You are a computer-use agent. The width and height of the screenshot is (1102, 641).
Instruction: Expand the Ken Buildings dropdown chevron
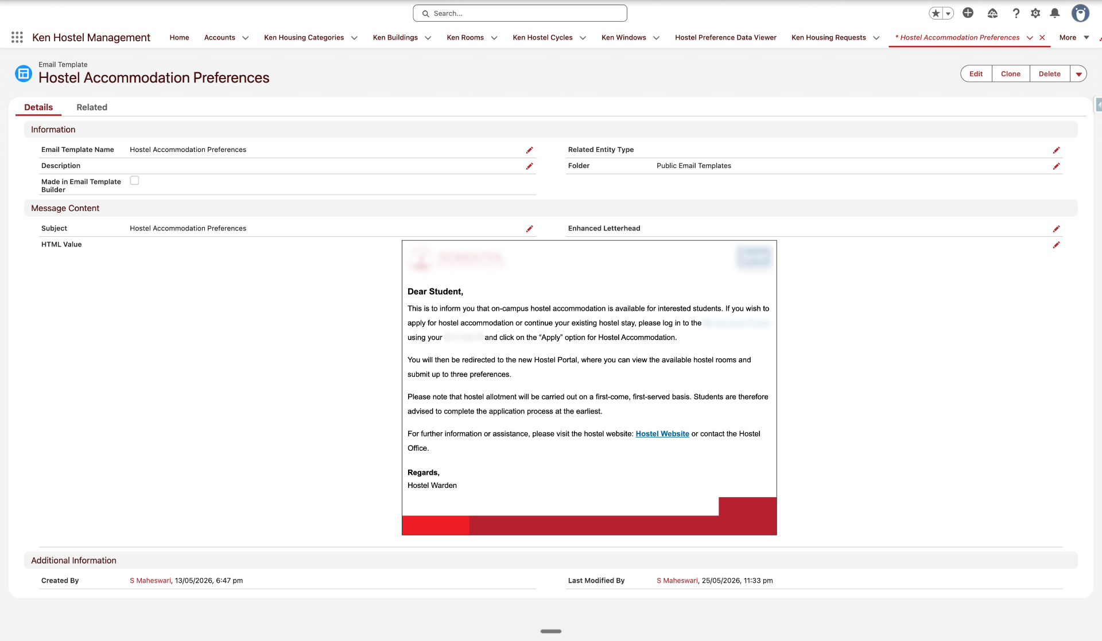click(428, 38)
